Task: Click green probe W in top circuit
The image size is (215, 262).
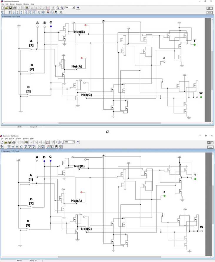Action: pos(201,97)
